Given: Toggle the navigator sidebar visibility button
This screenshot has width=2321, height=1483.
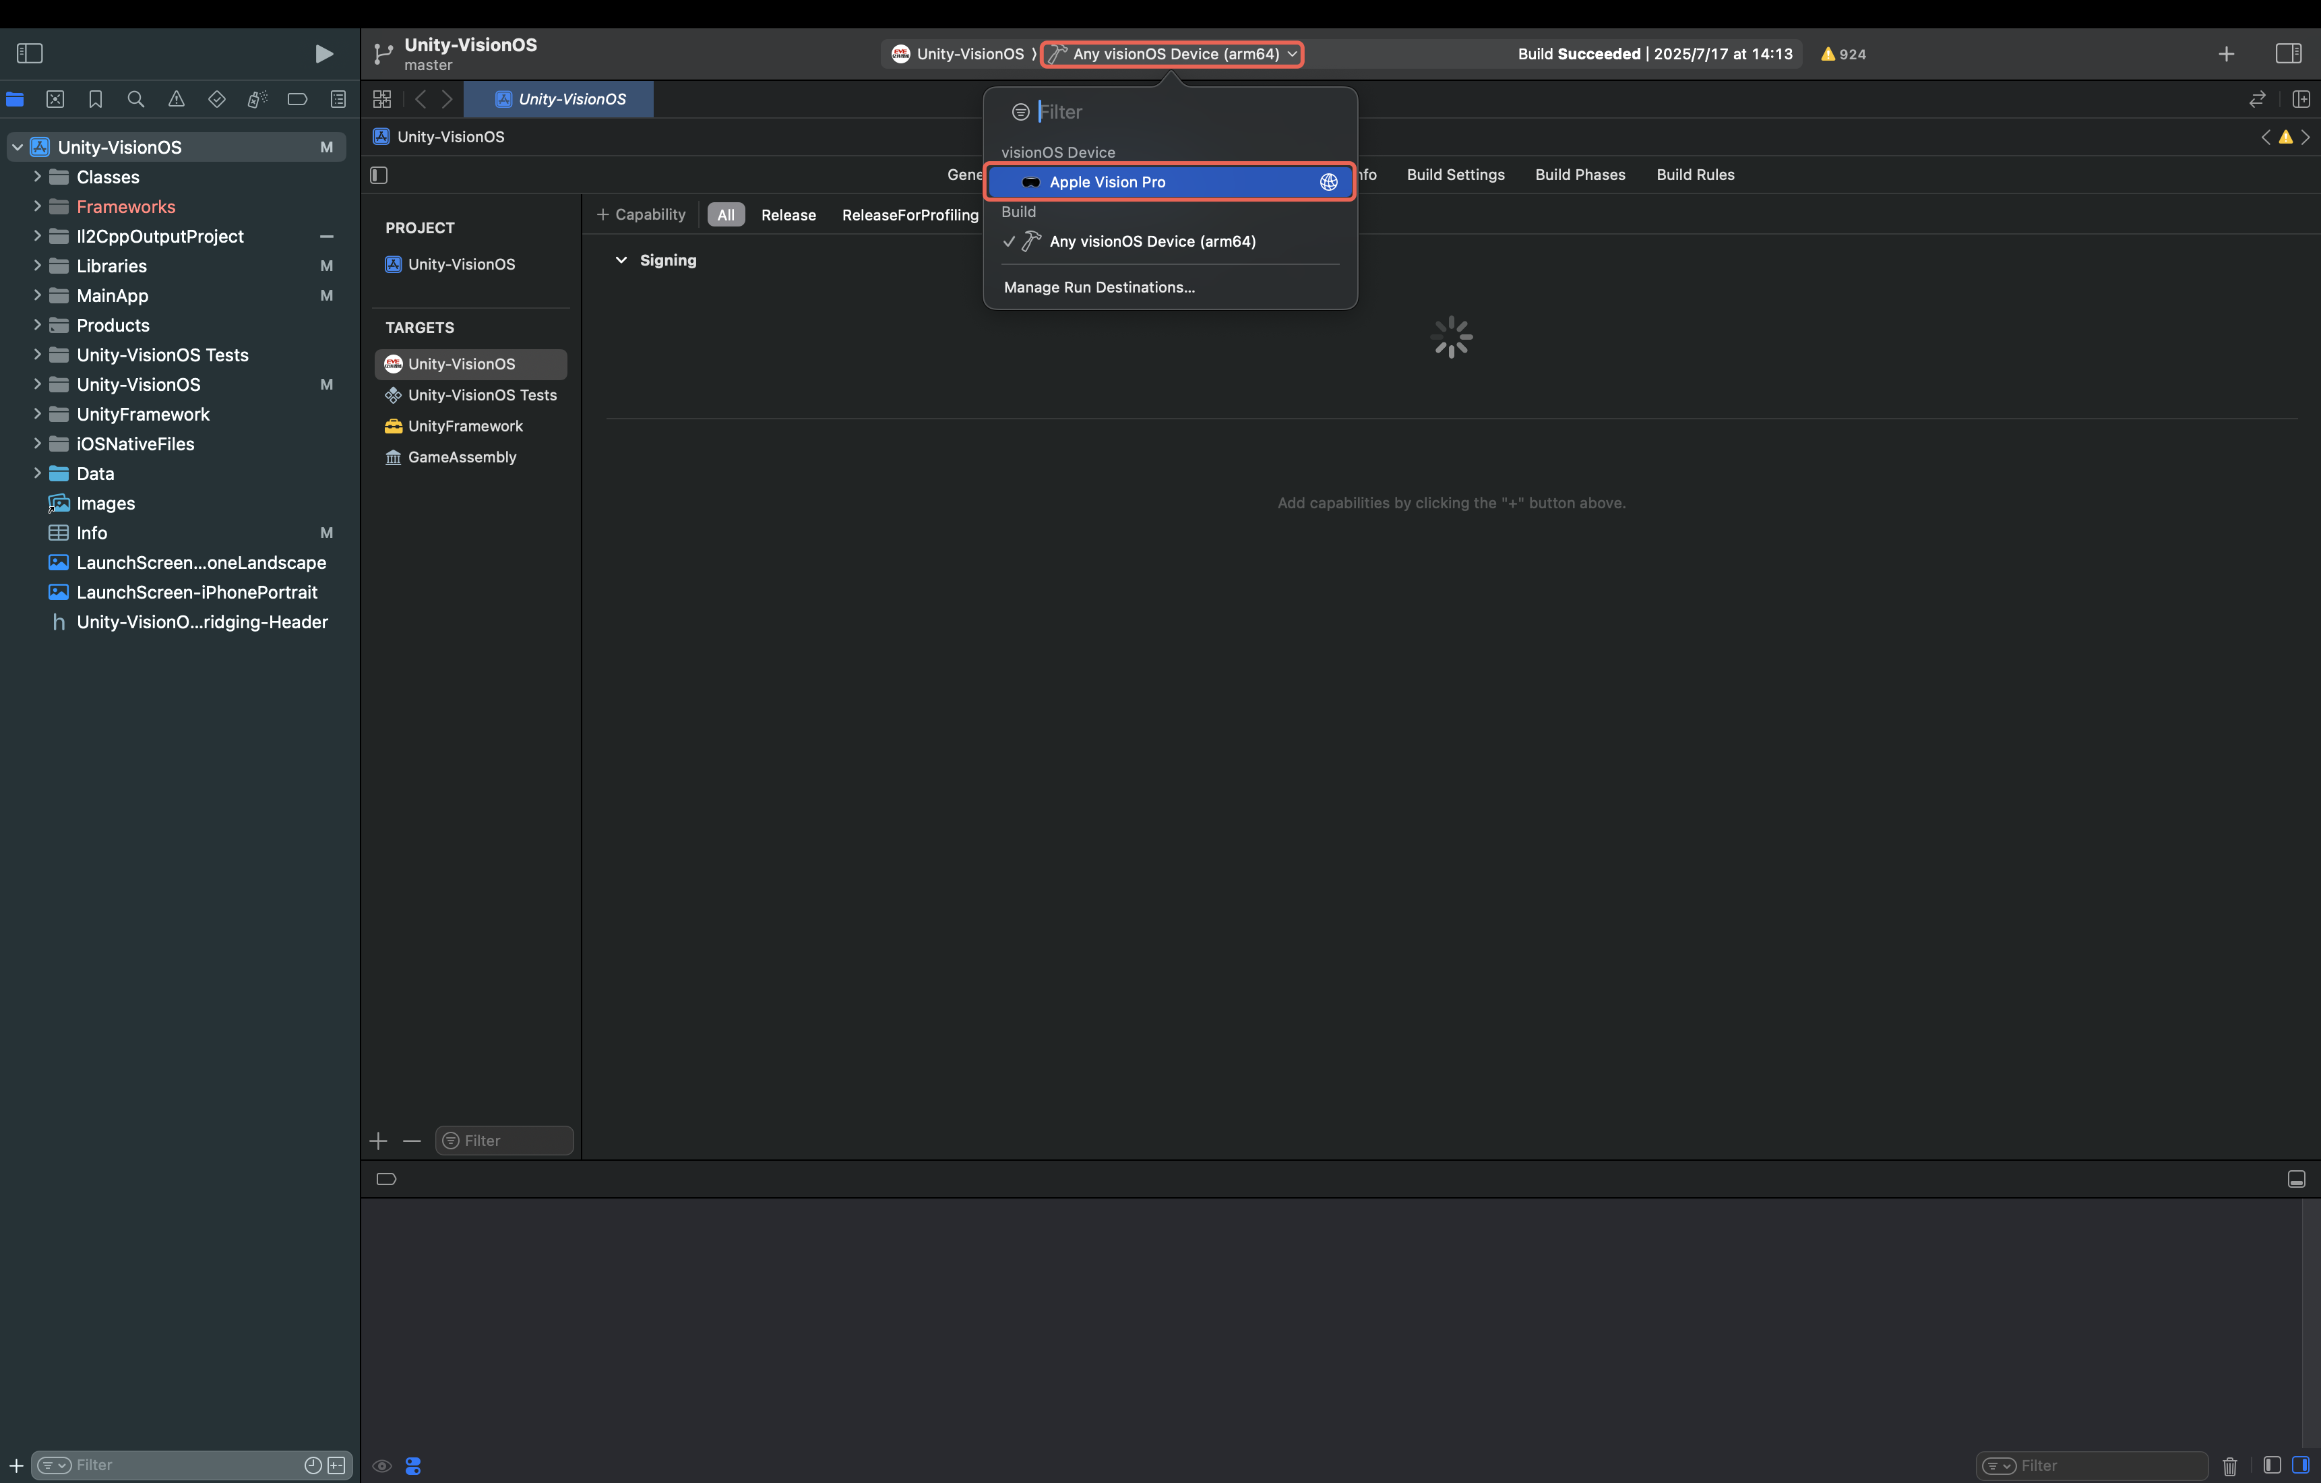Looking at the screenshot, I should 30,53.
